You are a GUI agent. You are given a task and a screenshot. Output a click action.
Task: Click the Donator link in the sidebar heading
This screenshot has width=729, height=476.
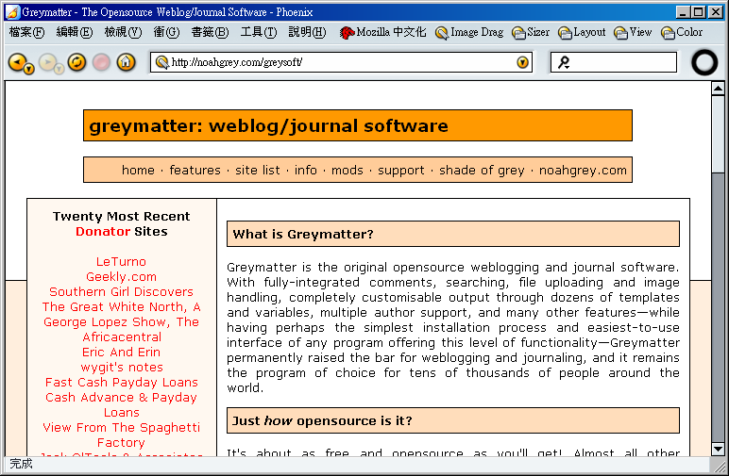(x=103, y=232)
